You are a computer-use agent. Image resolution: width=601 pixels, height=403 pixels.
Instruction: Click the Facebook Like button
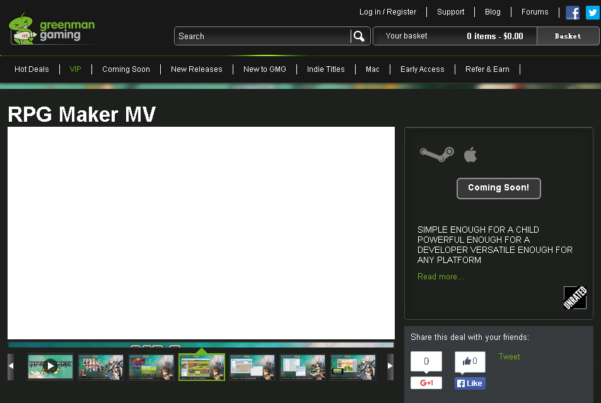[x=470, y=383]
